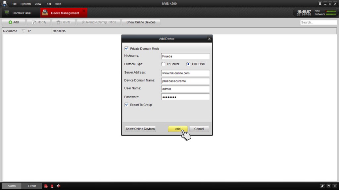Select the HKDDNS protocol radio button

[x=188, y=64]
